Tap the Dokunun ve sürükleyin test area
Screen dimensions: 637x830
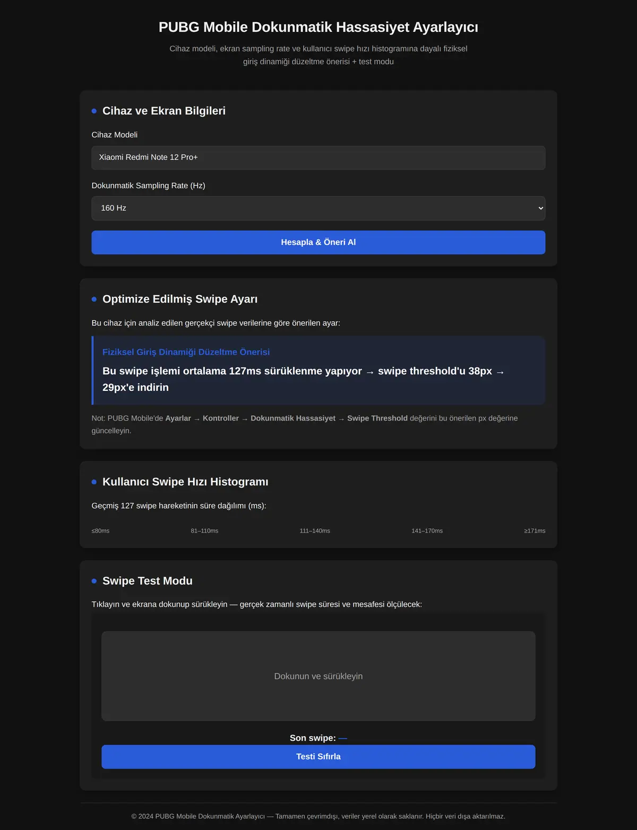318,676
